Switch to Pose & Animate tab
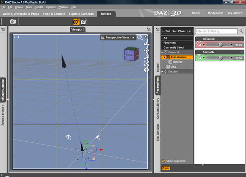The height and width of the screenshot is (177, 246). (x=54, y=14)
